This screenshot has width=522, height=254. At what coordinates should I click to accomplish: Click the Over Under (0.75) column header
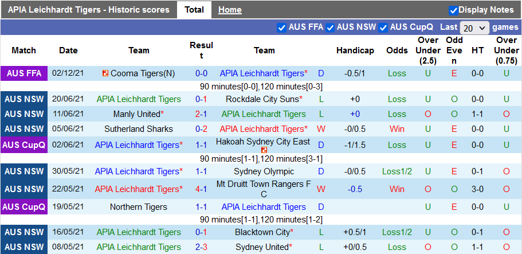507,50
